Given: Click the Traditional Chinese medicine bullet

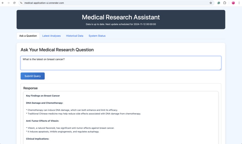Looking at the screenshot, I should click(83, 114).
